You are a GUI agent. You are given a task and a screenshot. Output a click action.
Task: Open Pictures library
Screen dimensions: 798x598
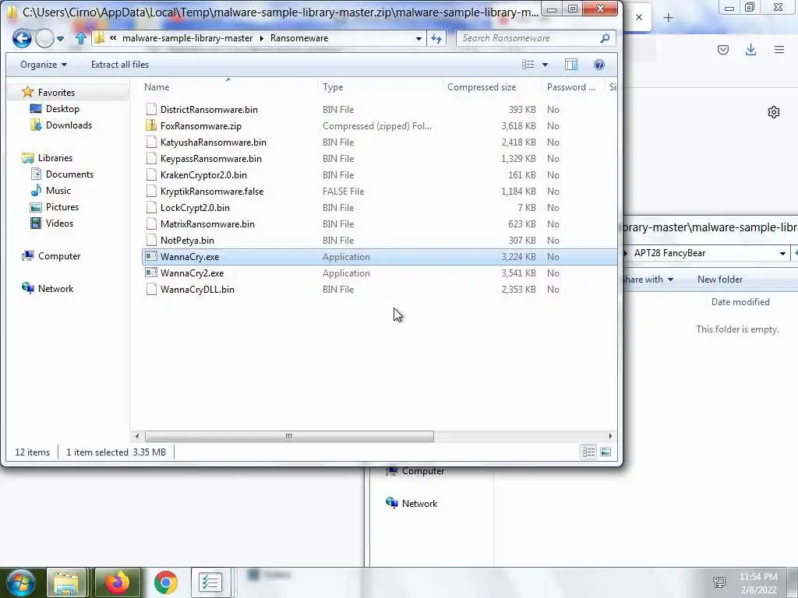[62, 207]
